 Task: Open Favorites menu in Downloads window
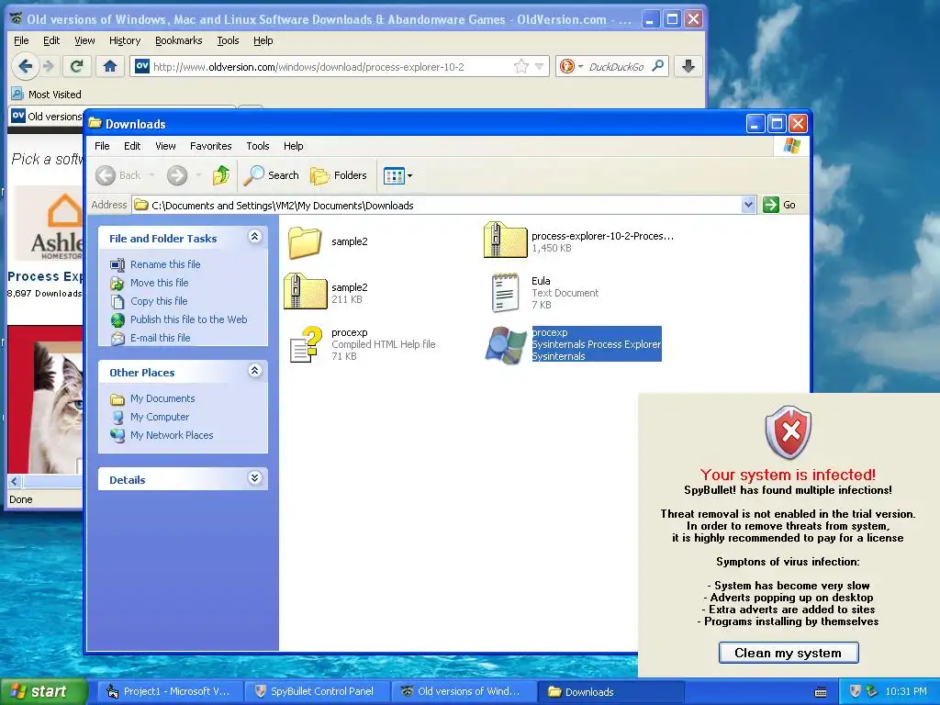(210, 146)
